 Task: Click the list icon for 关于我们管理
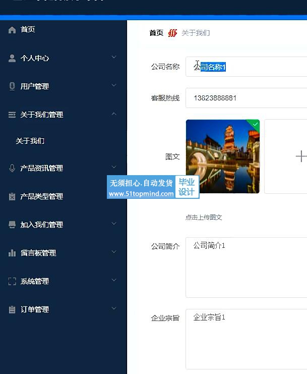point(12,115)
